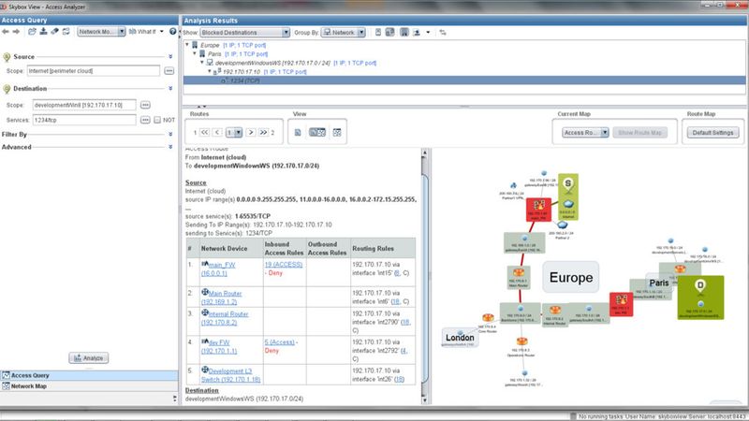Open Destination scope browse ellipsis button
This screenshot has height=421, width=749.
[x=145, y=105]
